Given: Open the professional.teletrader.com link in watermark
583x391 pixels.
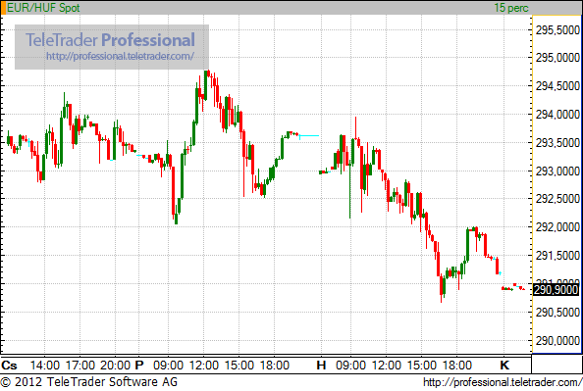Looking at the screenshot, I should point(120,56).
